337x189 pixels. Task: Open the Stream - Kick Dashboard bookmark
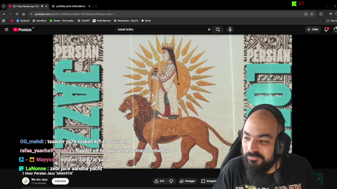point(62,20)
